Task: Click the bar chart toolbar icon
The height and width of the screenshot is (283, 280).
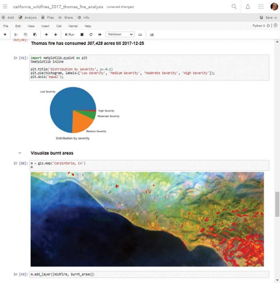Action: (x=152, y=35)
